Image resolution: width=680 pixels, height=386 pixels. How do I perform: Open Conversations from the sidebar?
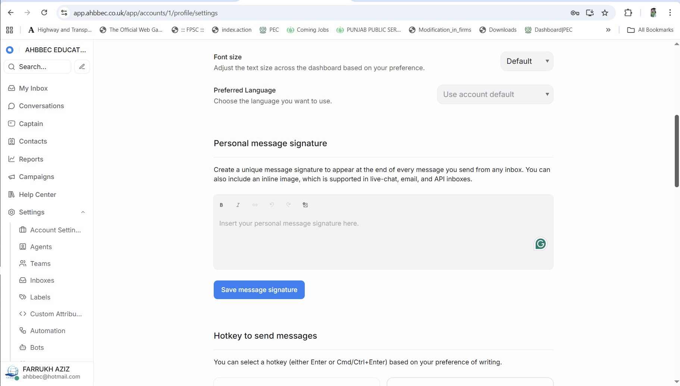tap(41, 106)
